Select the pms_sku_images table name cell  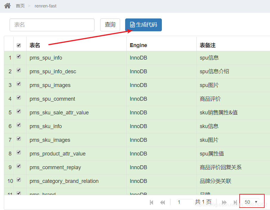click(x=77, y=140)
